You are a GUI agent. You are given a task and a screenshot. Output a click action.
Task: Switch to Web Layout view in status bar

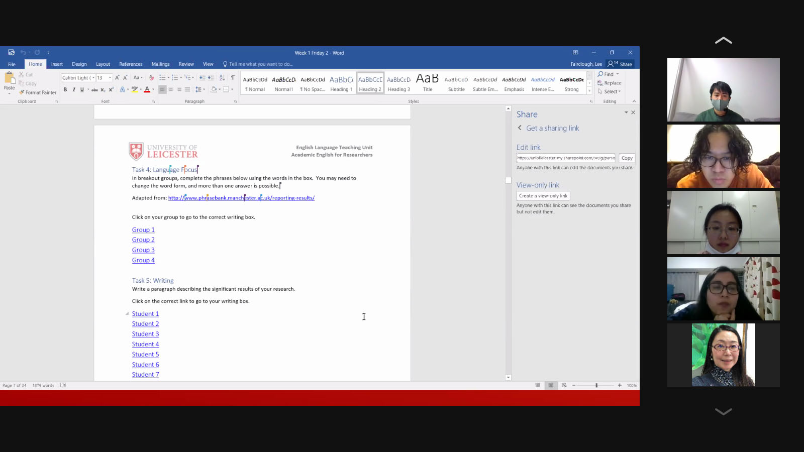click(x=564, y=385)
